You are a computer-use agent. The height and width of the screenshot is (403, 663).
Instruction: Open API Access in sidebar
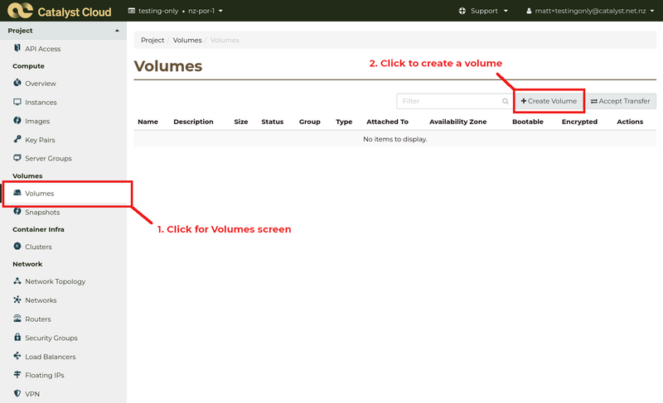[x=43, y=49]
